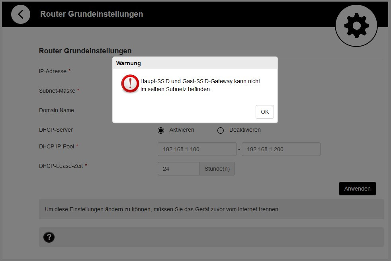The image size is (391, 261).
Task: Click the question mark help icon
Action: [x=49, y=237]
